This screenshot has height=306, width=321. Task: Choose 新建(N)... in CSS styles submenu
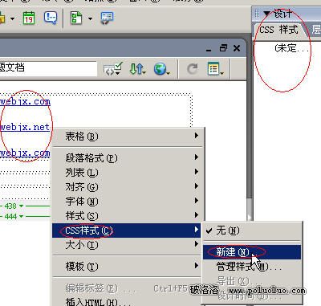(x=252, y=252)
